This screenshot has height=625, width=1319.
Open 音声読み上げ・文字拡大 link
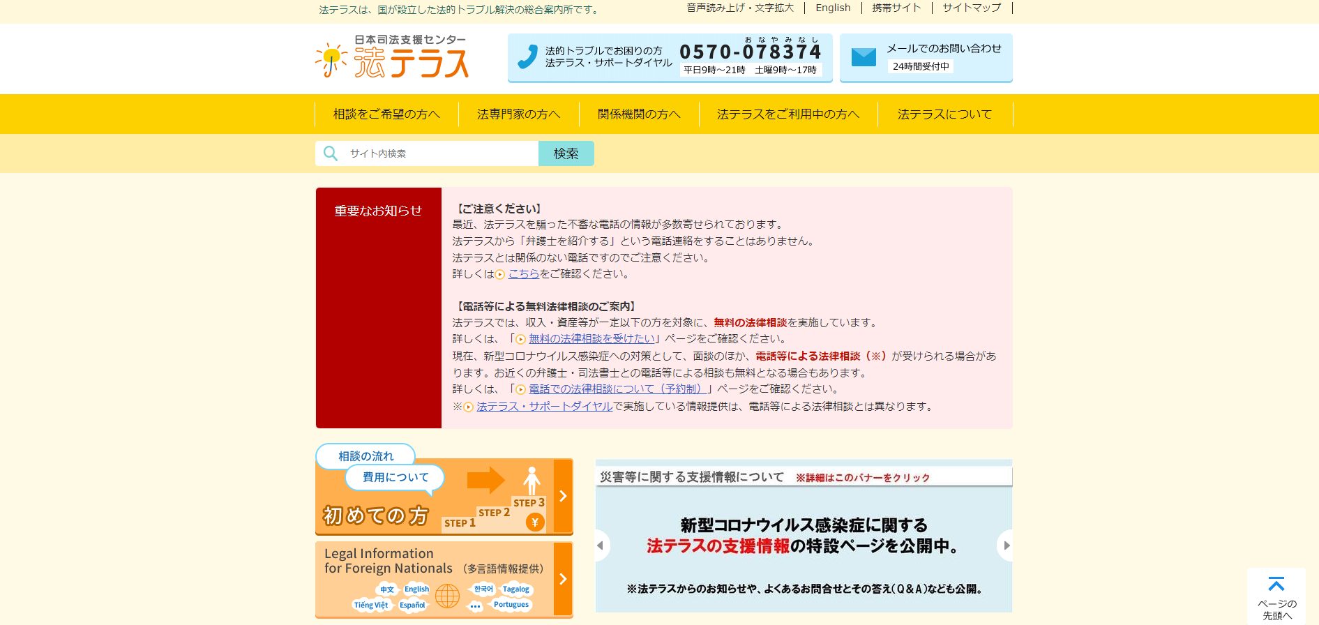coord(740,8)
